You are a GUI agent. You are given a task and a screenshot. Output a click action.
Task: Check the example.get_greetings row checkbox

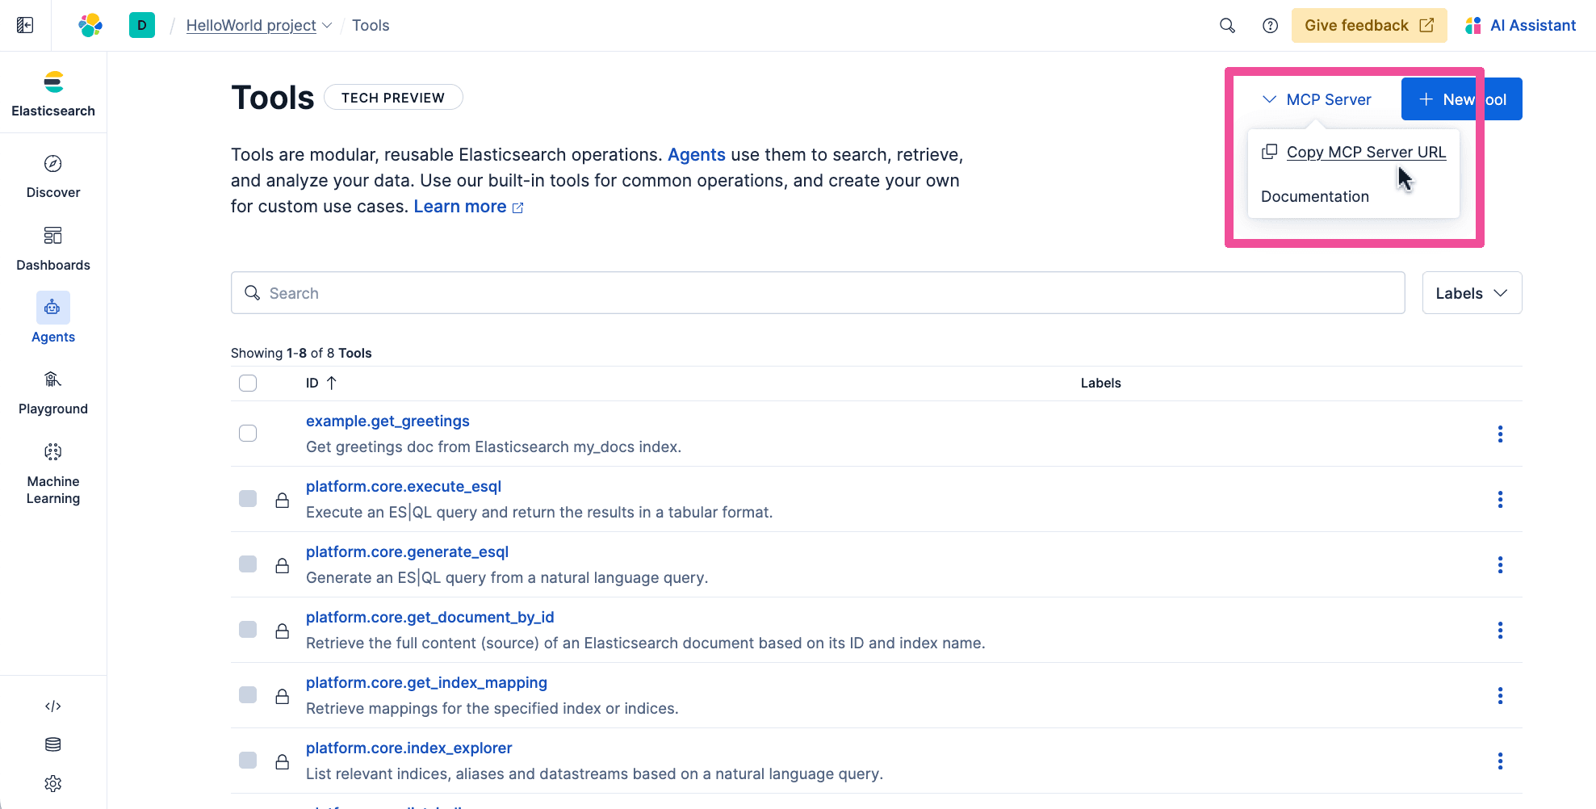(x=248, y=434)
